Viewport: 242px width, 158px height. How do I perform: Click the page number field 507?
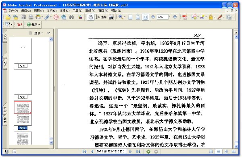[111, 152]
